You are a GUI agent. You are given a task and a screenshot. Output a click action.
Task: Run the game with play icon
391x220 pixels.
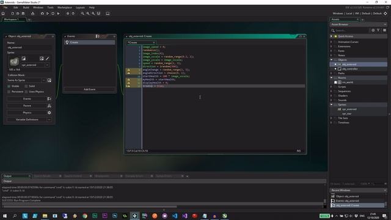(48, 13)
